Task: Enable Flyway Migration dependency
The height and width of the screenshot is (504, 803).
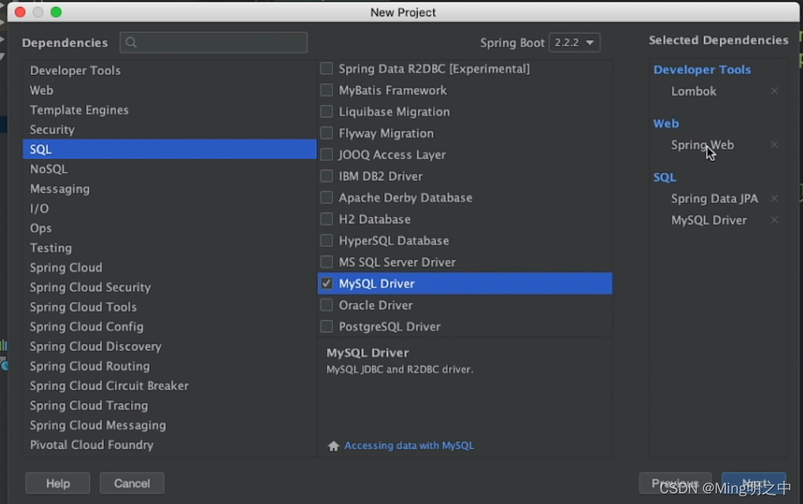Action: click(326, 133)
